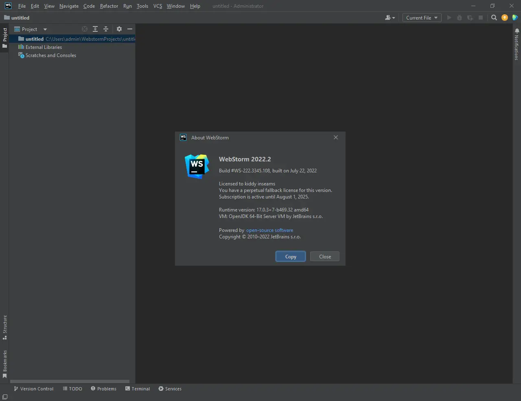Viewport: 521px width, 401px height.
Task: Click the 'WebStorm 2022.2' heading text
Action: [x=245, y=159]
